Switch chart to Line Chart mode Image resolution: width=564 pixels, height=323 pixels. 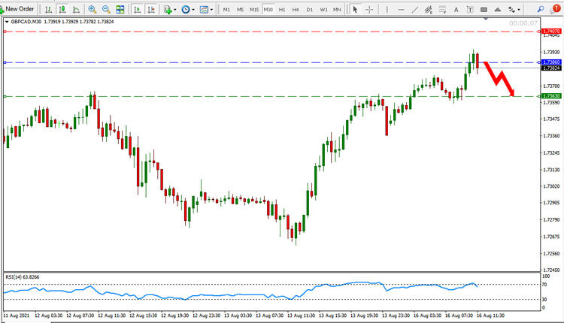coord(76,10)
